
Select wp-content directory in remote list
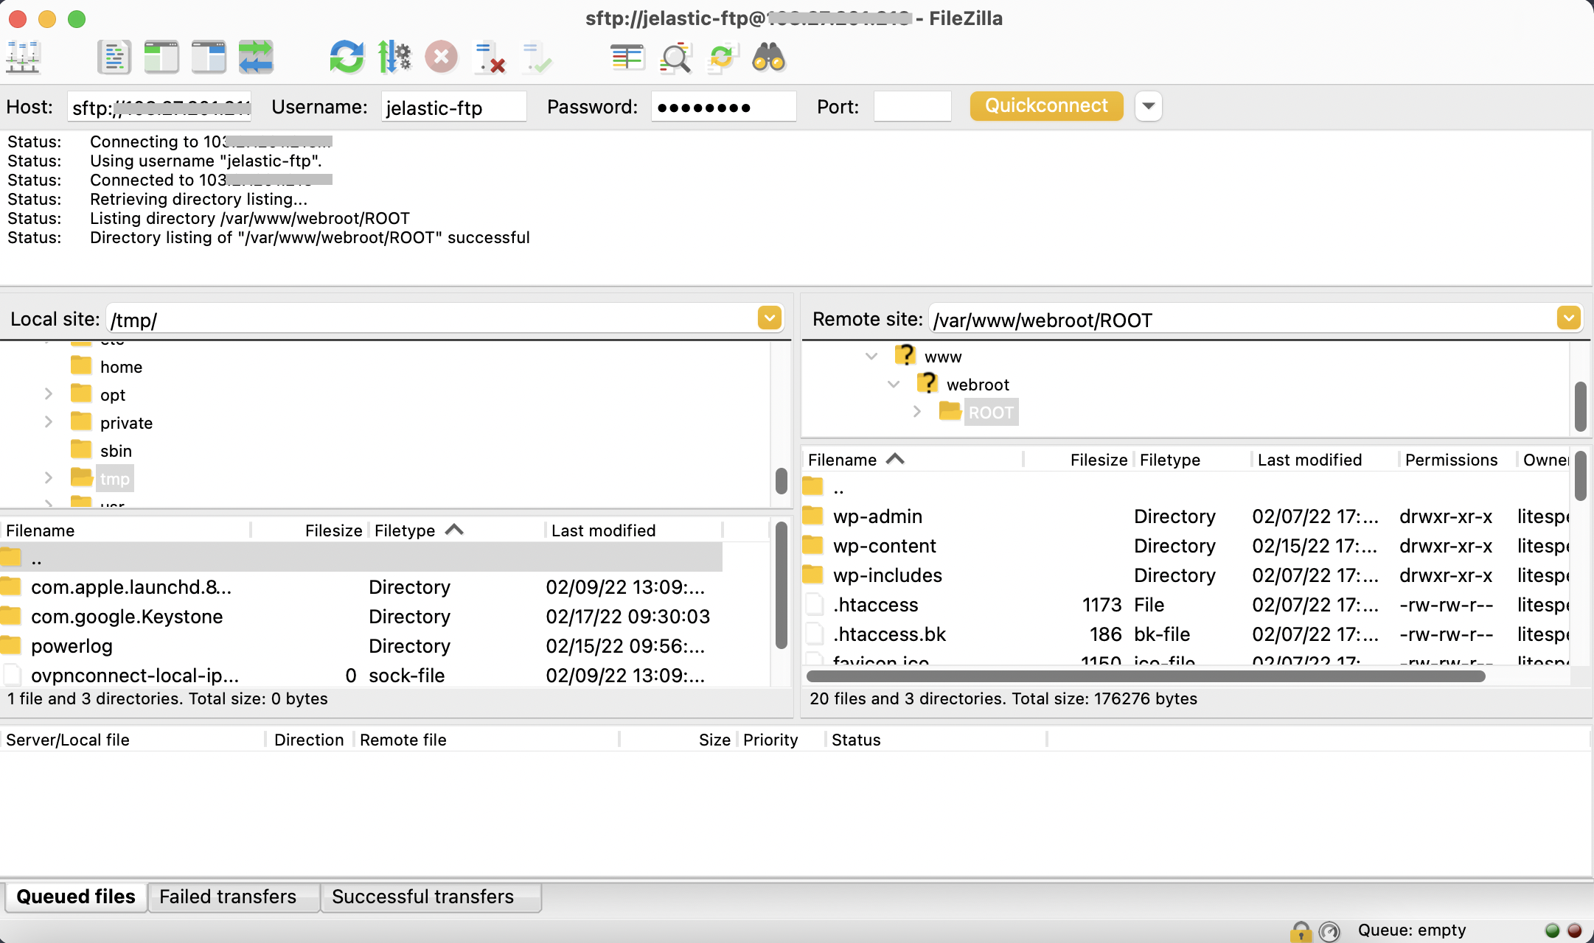1186,546
